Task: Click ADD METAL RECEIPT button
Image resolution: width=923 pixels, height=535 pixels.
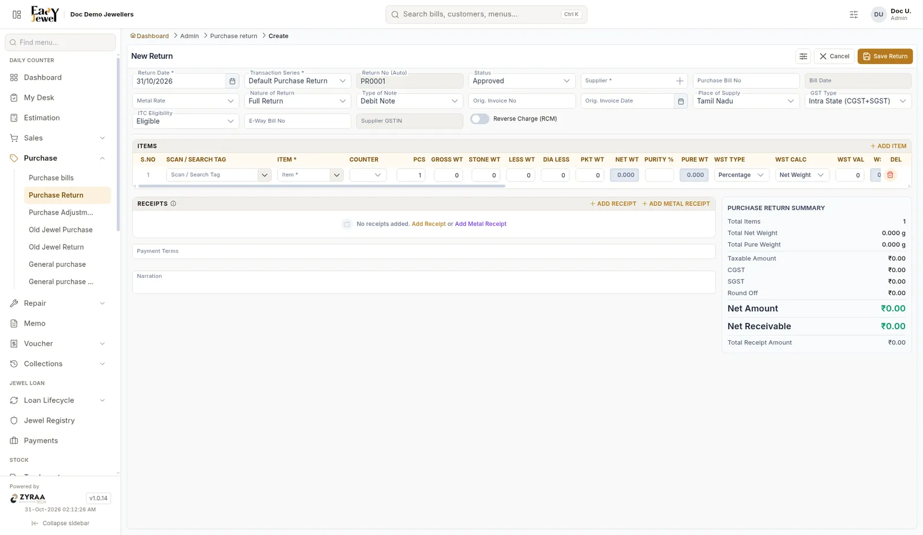Action: [x=676, y=204]
